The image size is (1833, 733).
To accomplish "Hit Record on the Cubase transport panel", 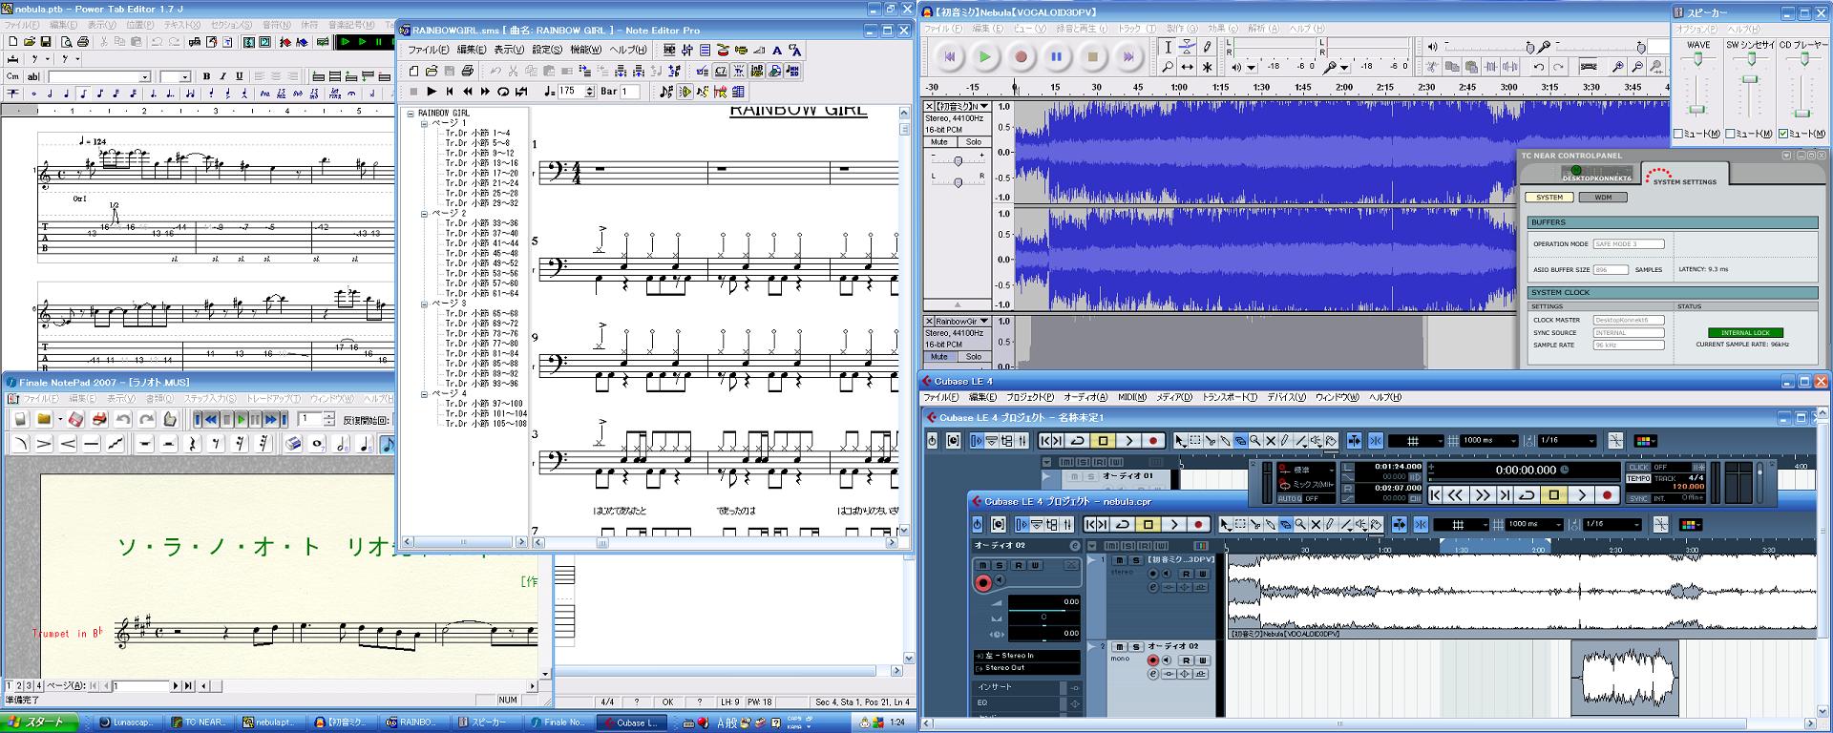I will (x=1608, y=495).
